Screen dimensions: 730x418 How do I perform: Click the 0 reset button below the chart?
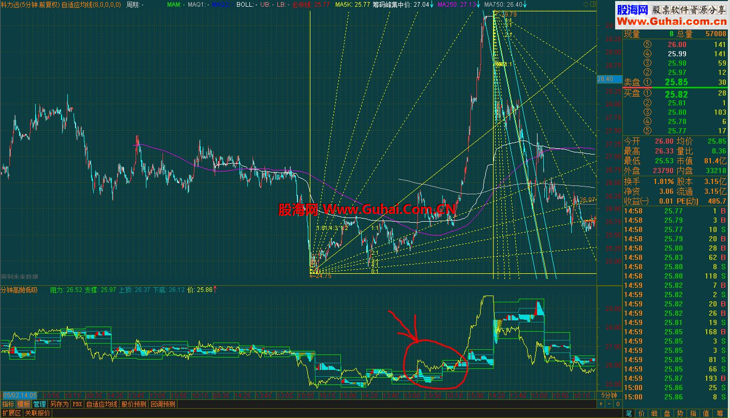point(618,404)
